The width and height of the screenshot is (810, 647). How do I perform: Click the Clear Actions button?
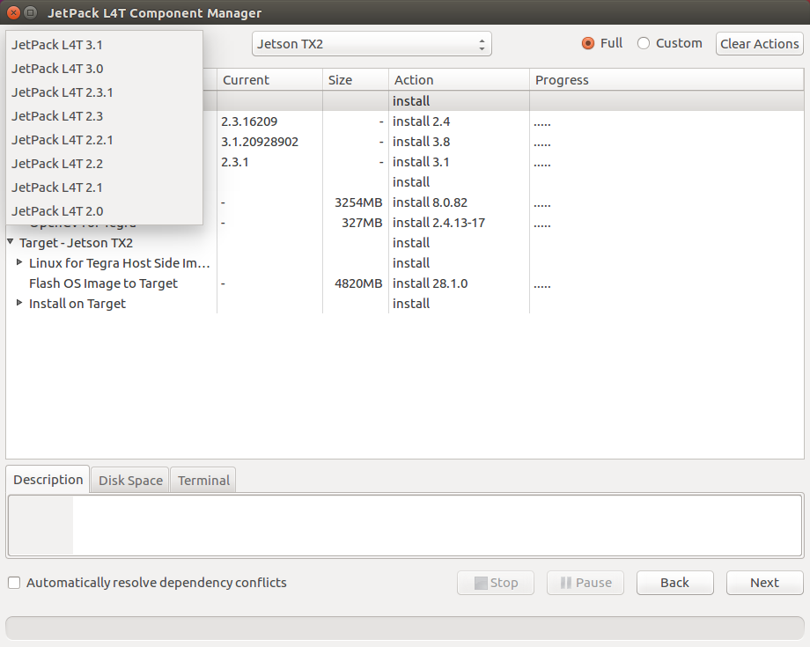click(759, 43)
